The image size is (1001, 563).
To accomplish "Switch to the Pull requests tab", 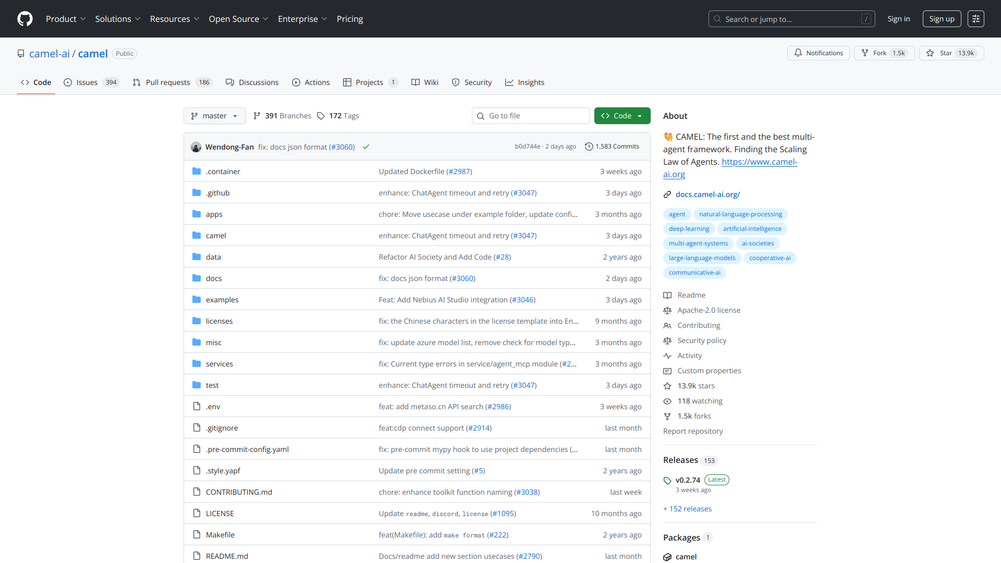I will coord(168,82).
